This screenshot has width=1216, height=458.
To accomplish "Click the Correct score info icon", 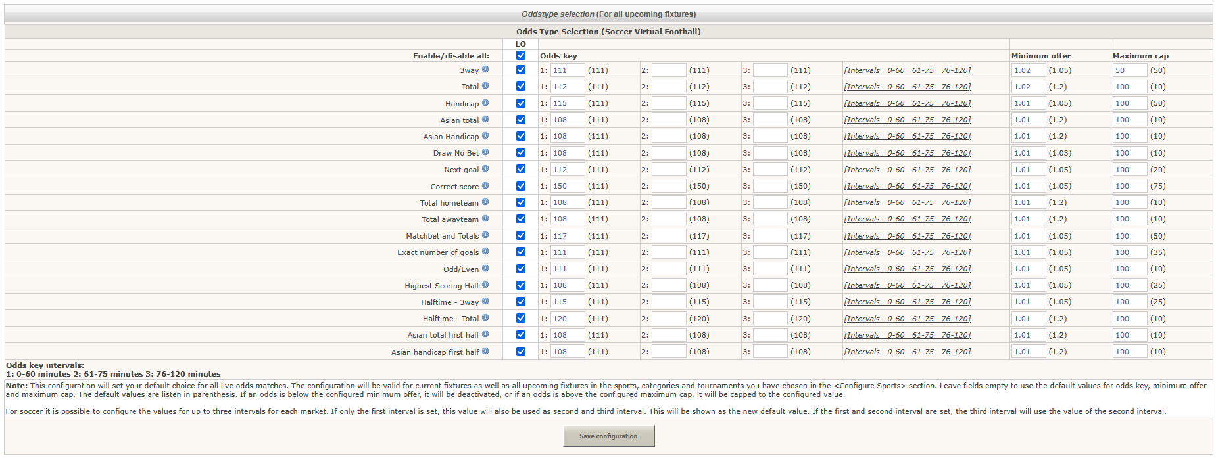I will point(485,186).
